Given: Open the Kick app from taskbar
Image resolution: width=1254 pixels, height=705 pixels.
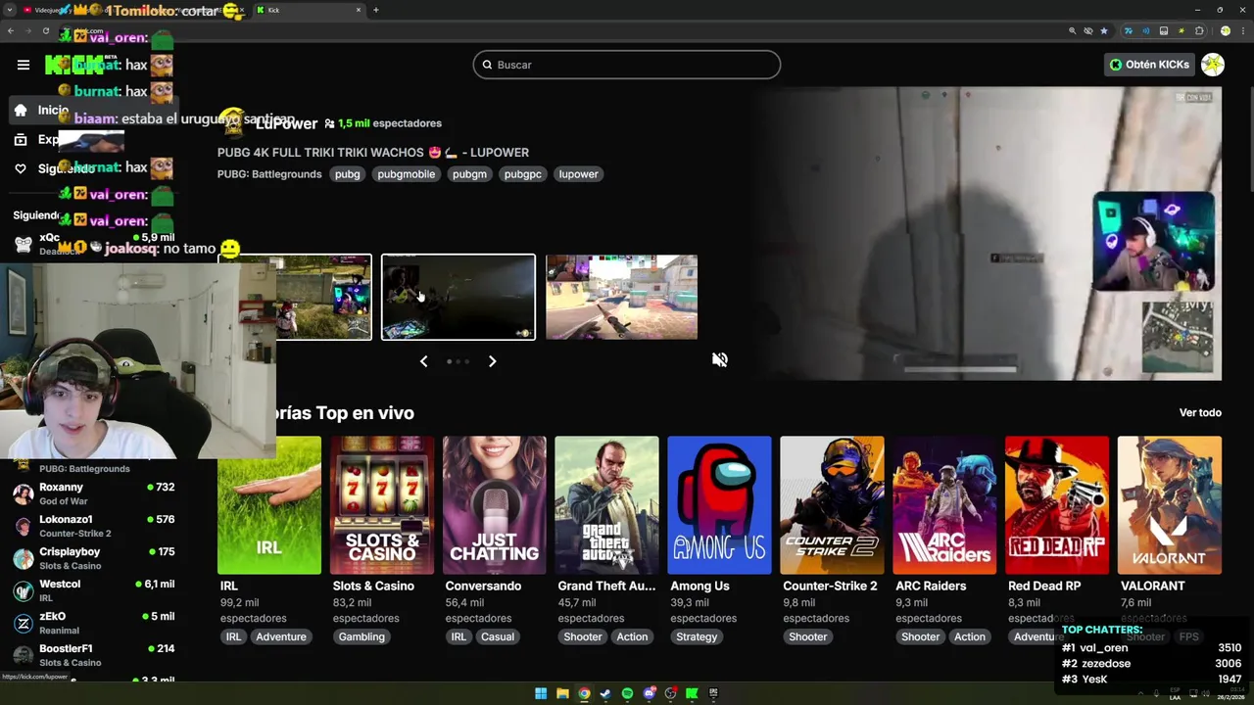Looking at the screenshot, I should pyautogui.click(x=692, y=693).
